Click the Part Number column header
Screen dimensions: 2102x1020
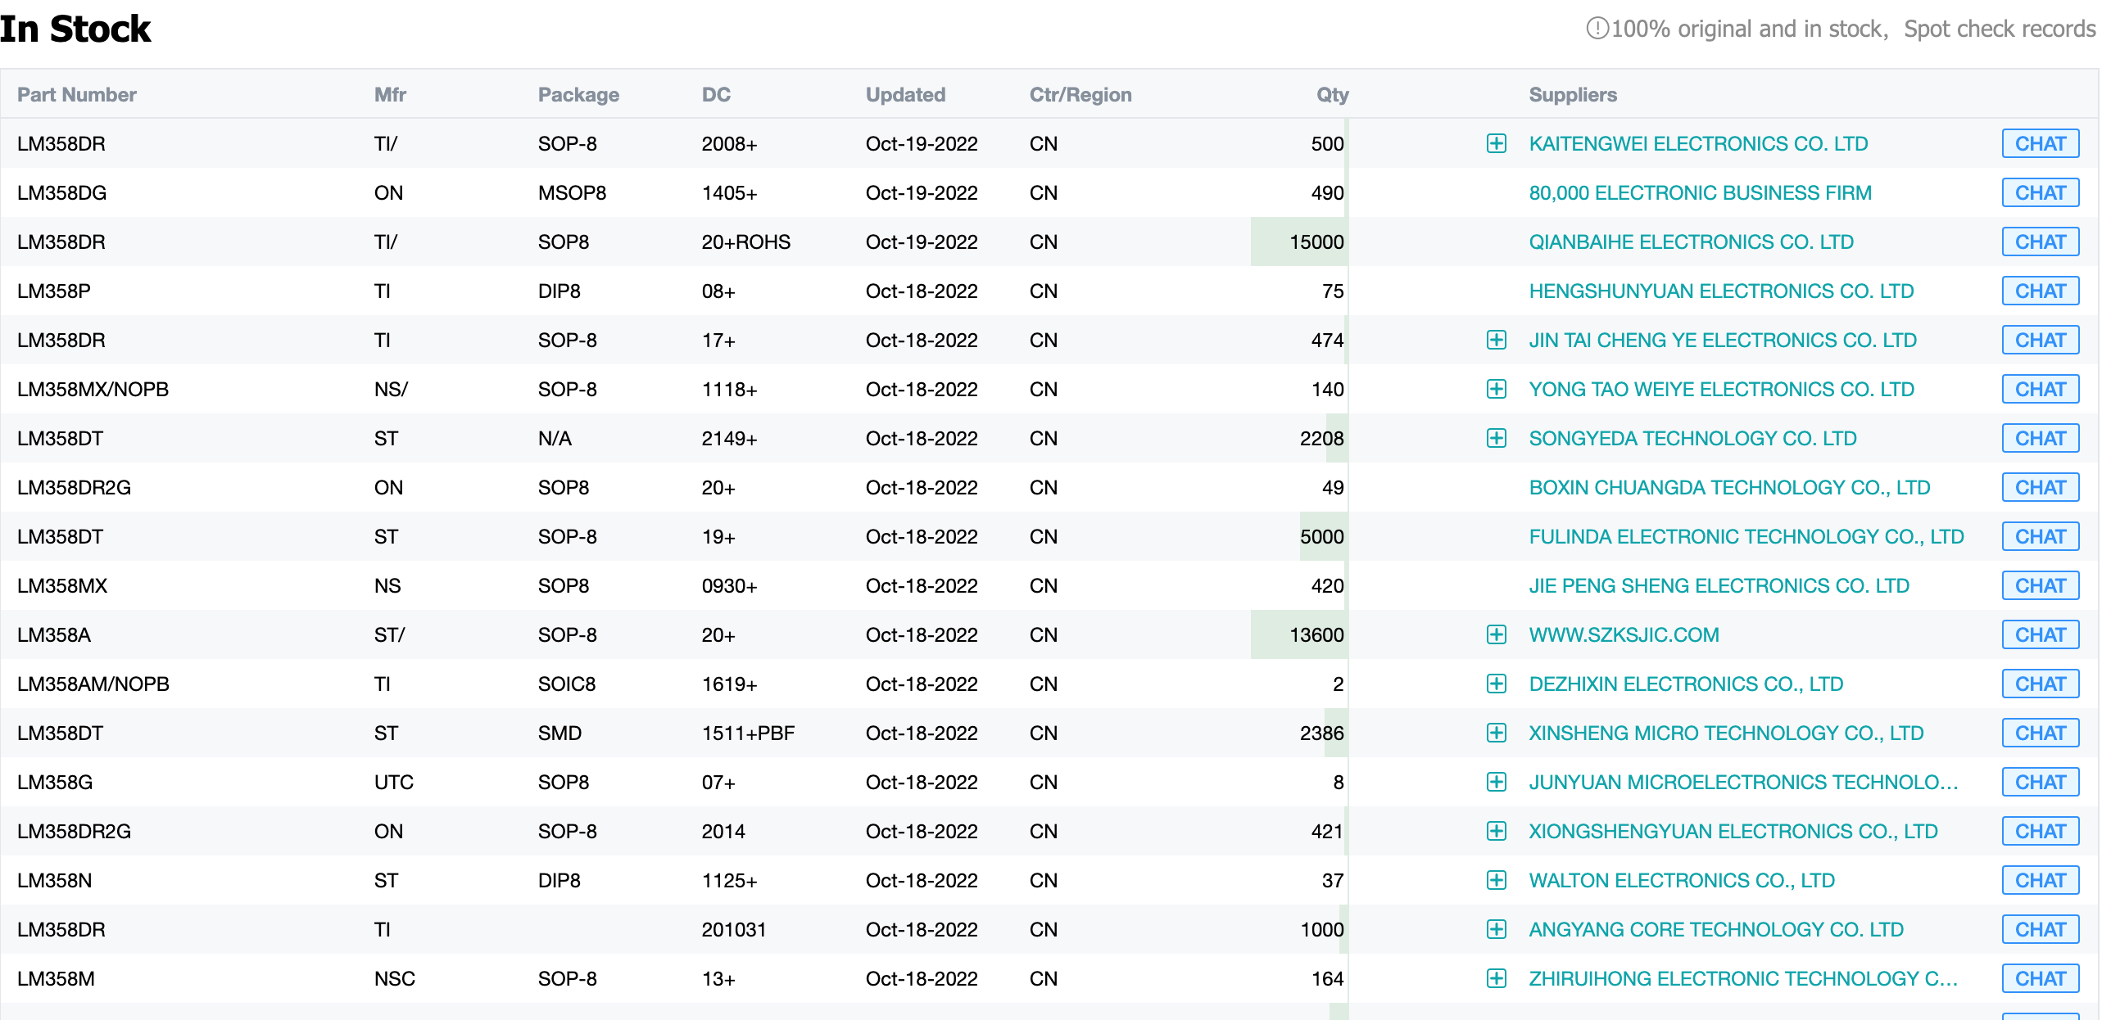(x=76, y=94)
